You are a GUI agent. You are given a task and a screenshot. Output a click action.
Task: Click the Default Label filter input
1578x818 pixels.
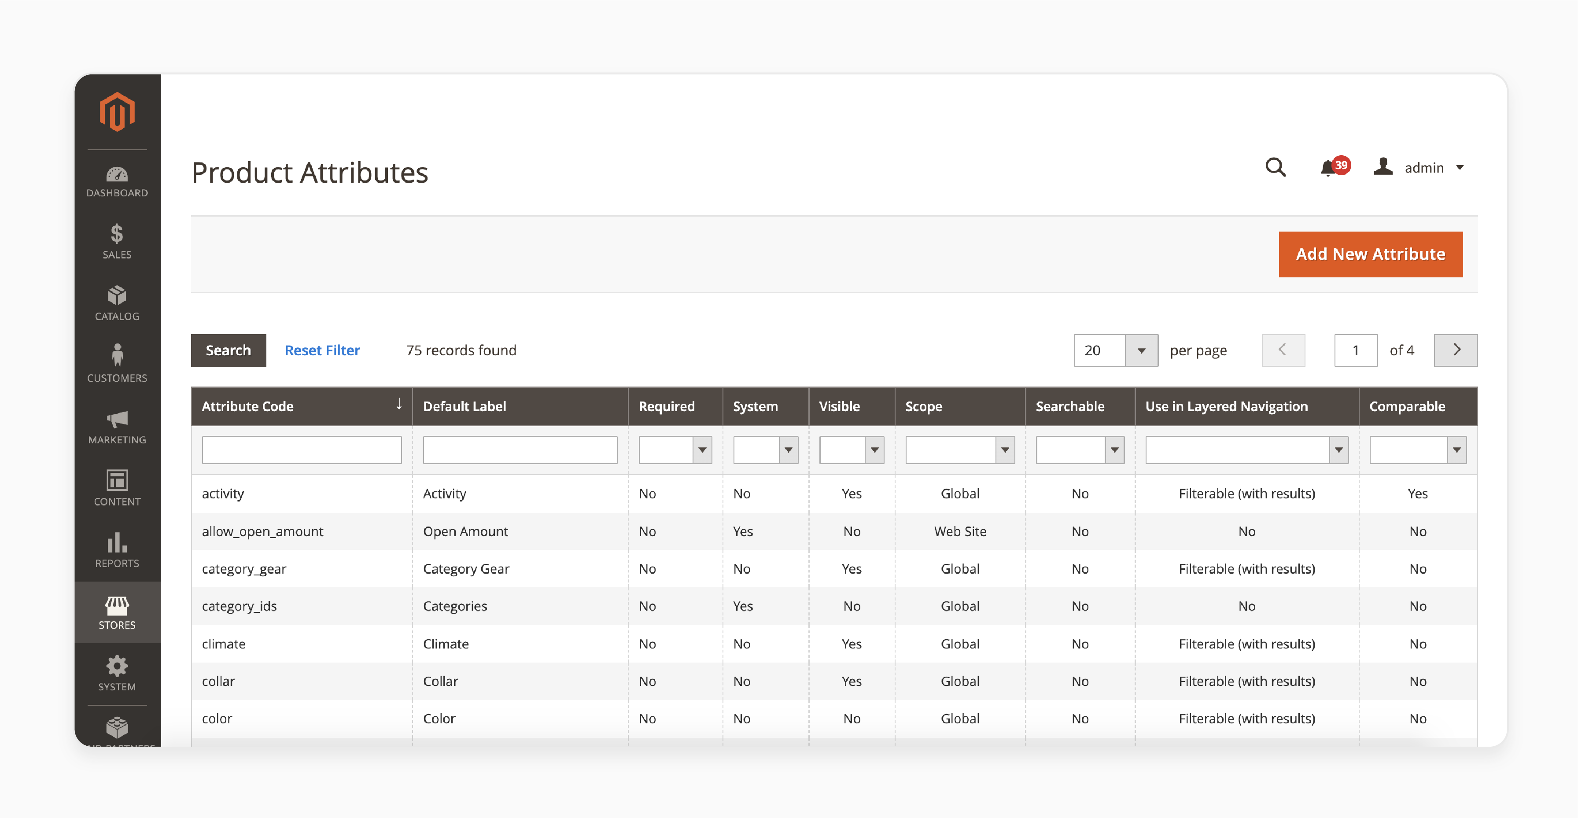click(520, 450)
